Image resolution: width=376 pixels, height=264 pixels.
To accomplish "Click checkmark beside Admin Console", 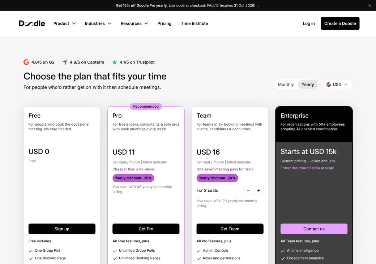I will (x=198, y=251).
